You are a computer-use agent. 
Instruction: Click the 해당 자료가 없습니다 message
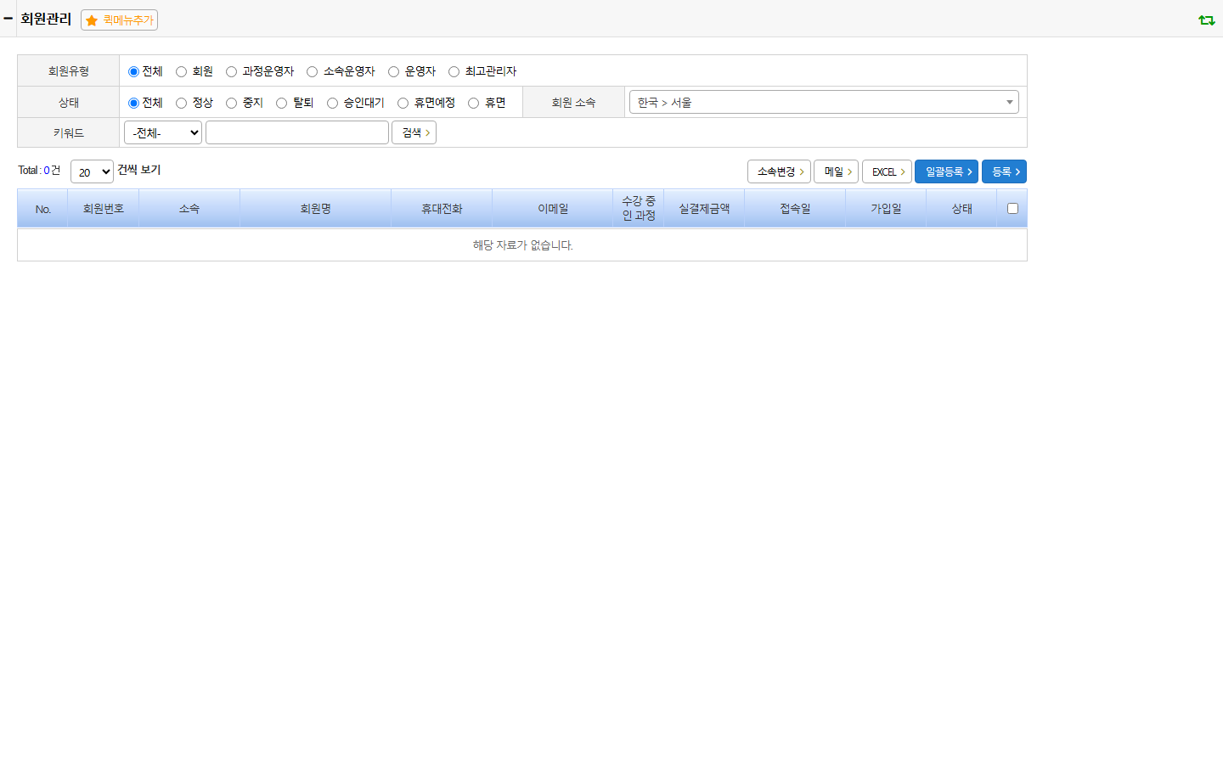pyautogui.click(x=523, y=245)
